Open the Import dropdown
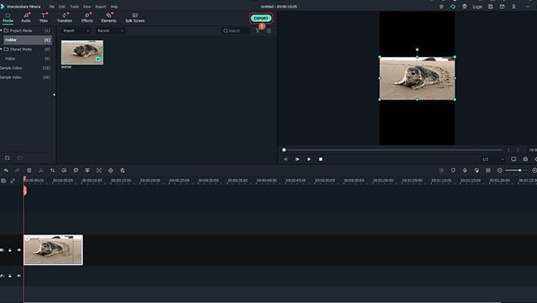 [x=76, y=30]
